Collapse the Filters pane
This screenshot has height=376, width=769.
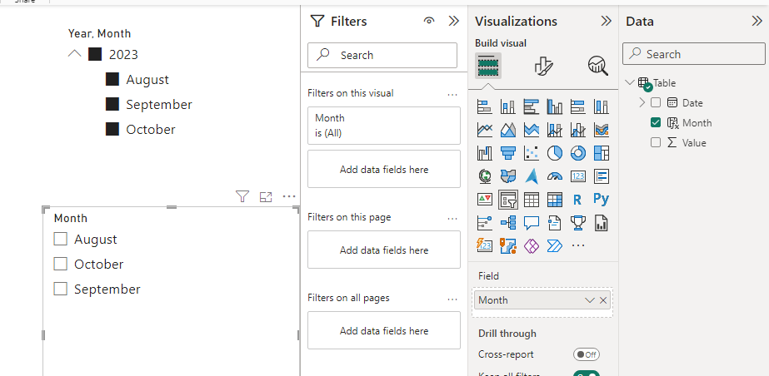[x=453, y=21]
